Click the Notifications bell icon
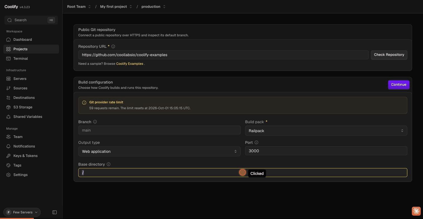The height and width of the screenshot is (219, 423). pos(9,146)
